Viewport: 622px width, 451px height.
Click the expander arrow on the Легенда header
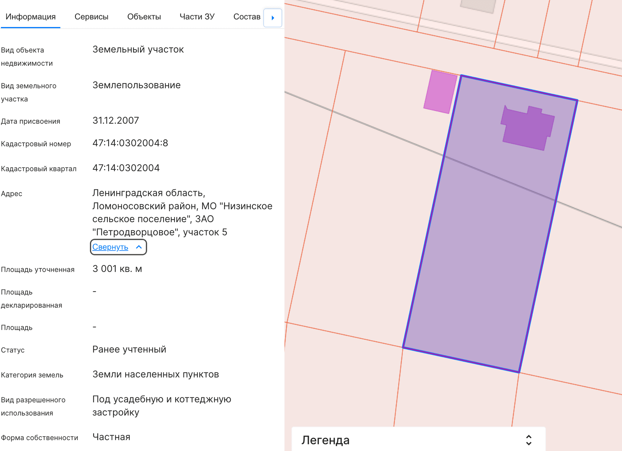pyautogui.click(x=529, y=439)
